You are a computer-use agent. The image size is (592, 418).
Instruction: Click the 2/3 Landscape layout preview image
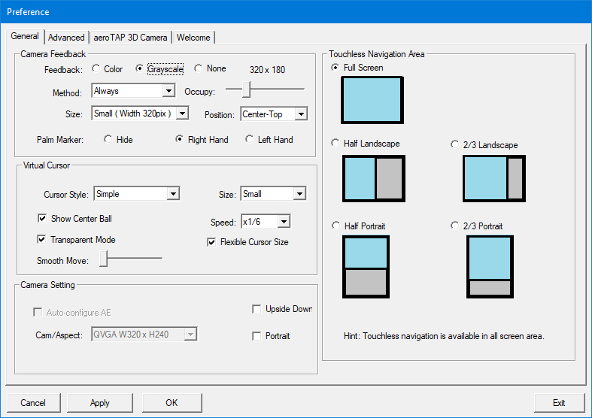point(493,178)
